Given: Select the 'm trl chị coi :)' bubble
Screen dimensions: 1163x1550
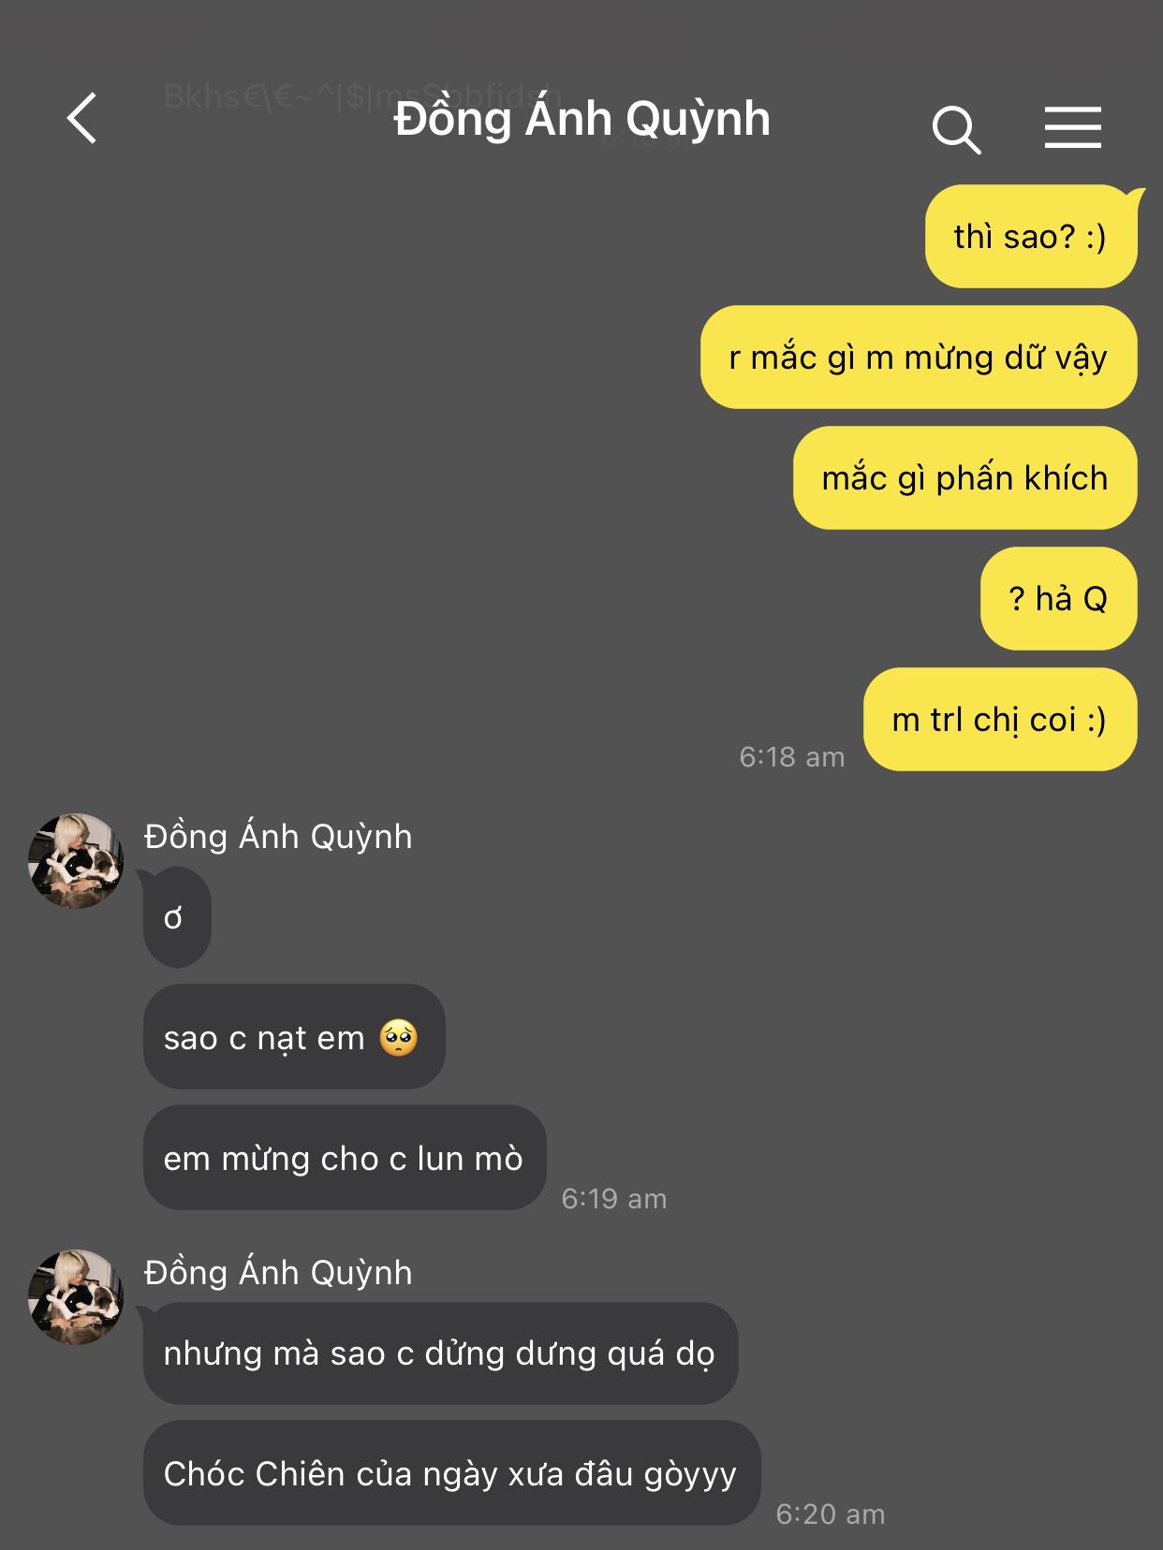Looking at the screenshot, I should tap(1000, 719).
